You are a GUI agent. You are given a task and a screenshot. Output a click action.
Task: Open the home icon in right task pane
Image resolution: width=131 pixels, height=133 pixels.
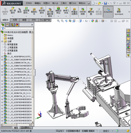(x=128, y=31)
